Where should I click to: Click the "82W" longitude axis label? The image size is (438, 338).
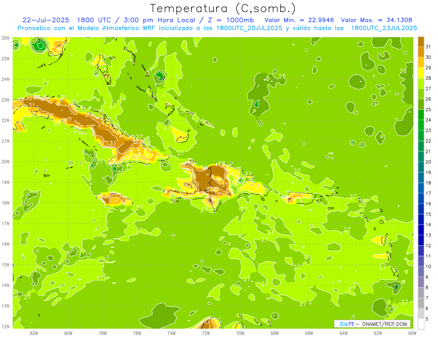pyautogui.click(x=34, y=333)
